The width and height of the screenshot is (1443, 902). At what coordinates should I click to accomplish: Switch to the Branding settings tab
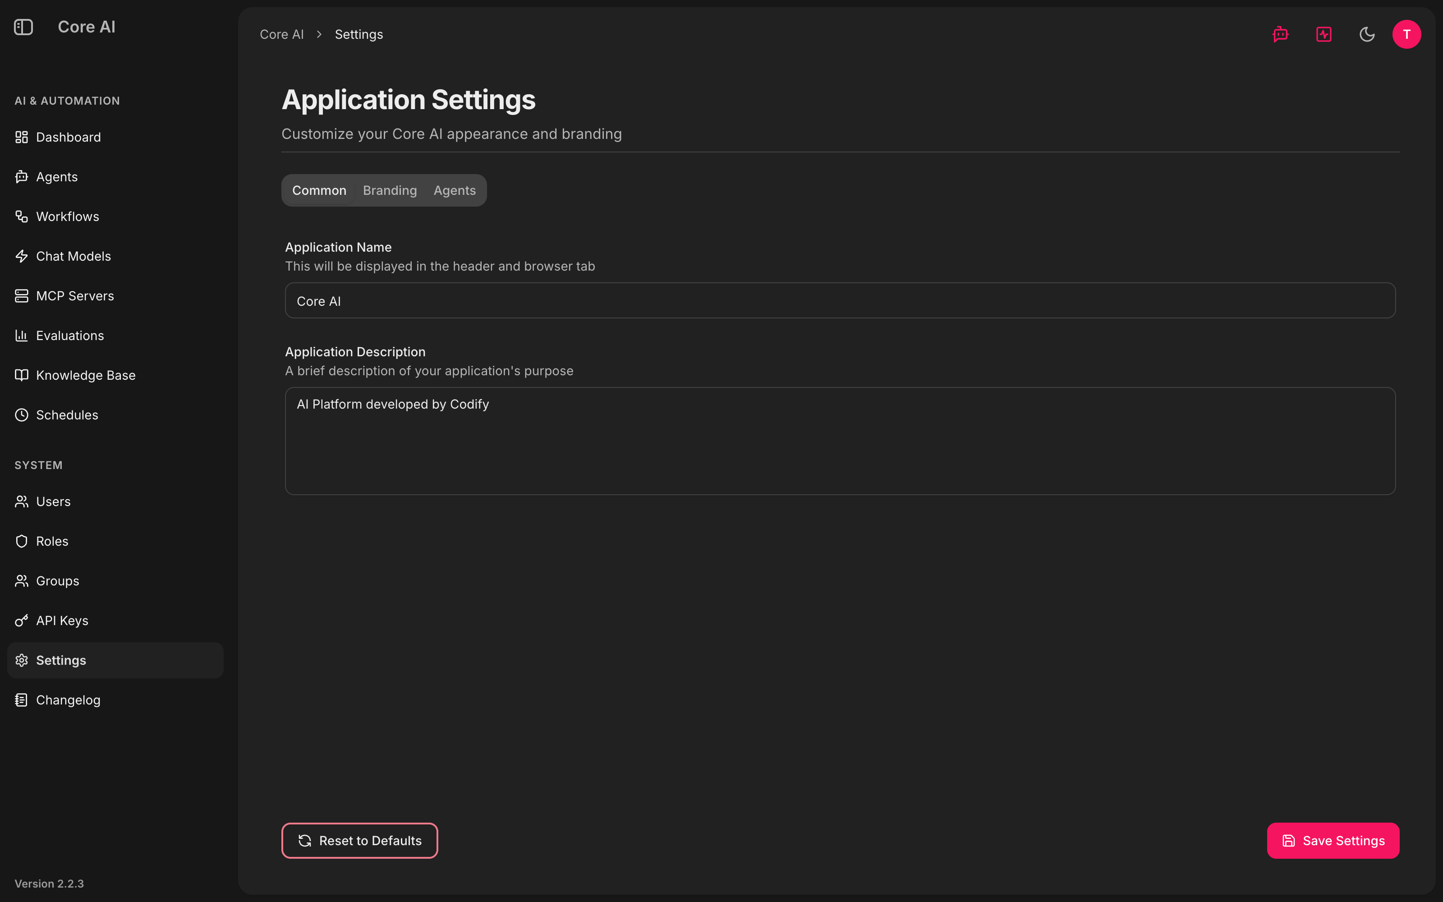[390, 190]
